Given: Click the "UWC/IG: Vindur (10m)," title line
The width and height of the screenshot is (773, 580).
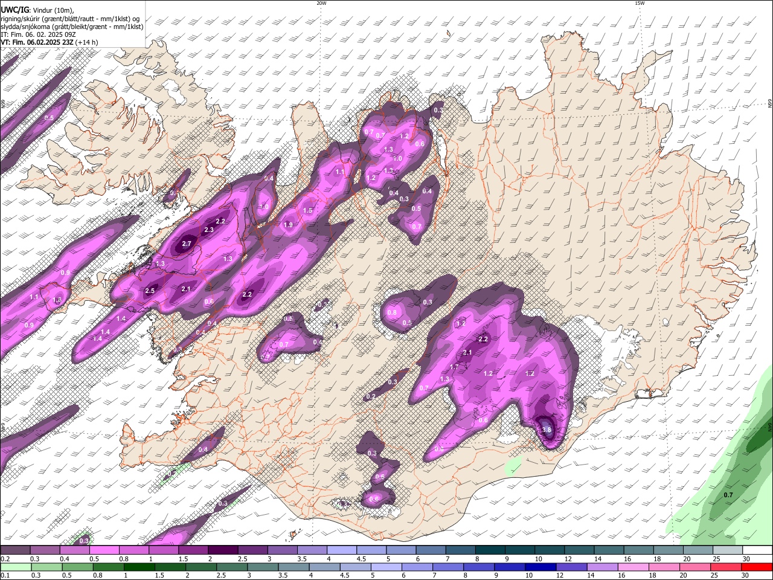Looking at the screenshot, I should [x=37, y=10].
